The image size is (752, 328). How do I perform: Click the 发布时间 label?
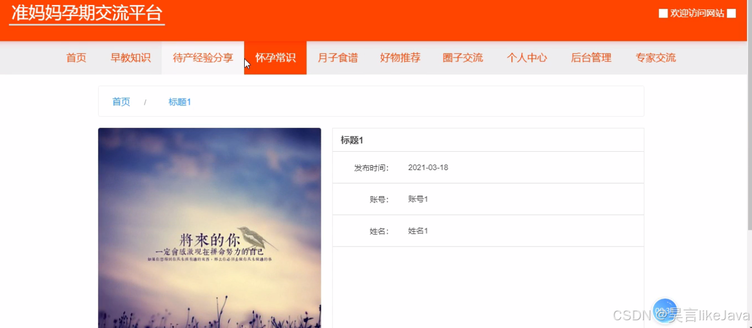[371, 168]
